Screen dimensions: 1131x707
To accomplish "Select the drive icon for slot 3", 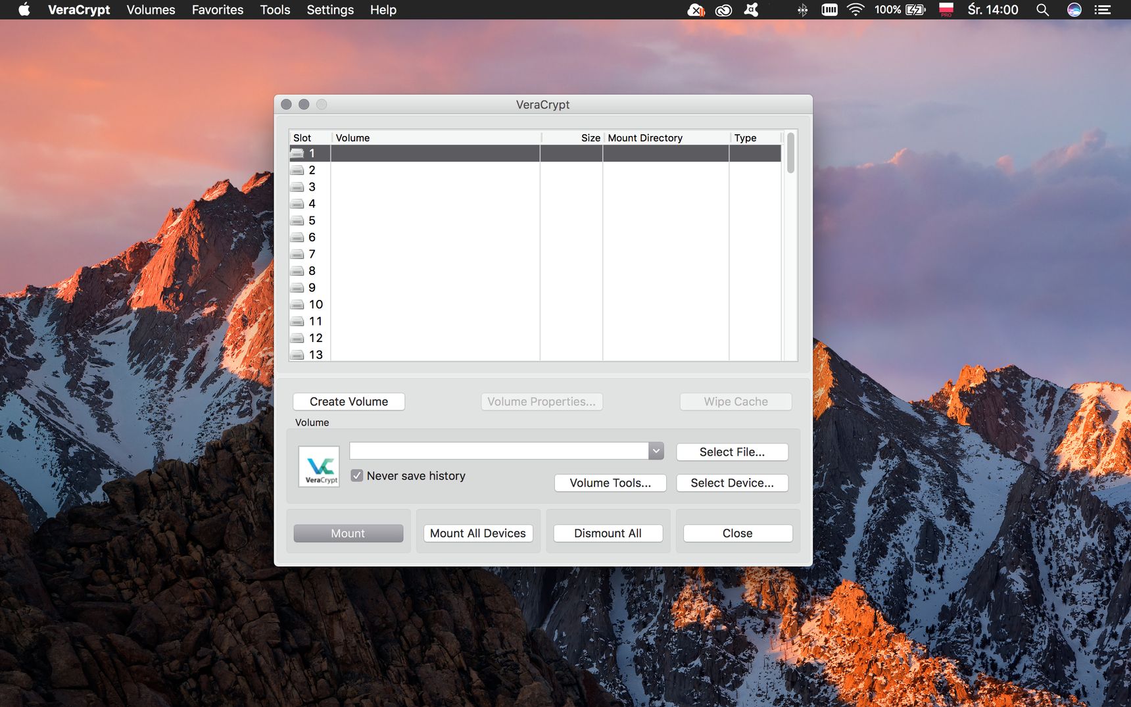I will [297, 187].
